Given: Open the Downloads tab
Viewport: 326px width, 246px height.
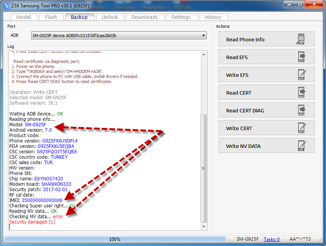Looking at the screenshot, I should (145, 17).
